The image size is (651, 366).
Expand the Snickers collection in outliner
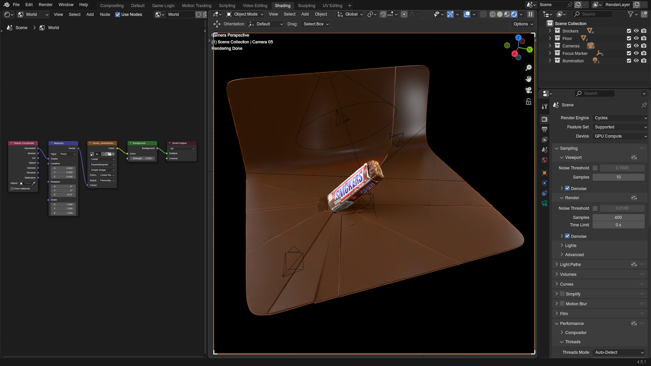click(550, 31)
